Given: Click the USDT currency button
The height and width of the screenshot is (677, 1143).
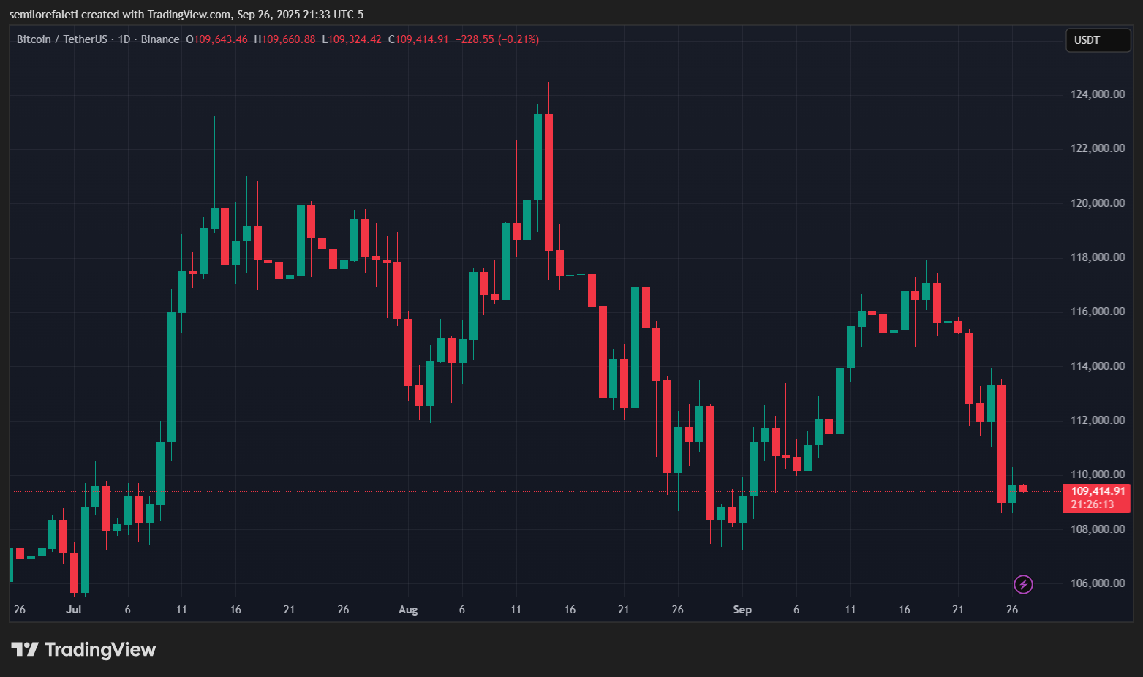Looking at the screenshot, I should (x=1097, y=40).
